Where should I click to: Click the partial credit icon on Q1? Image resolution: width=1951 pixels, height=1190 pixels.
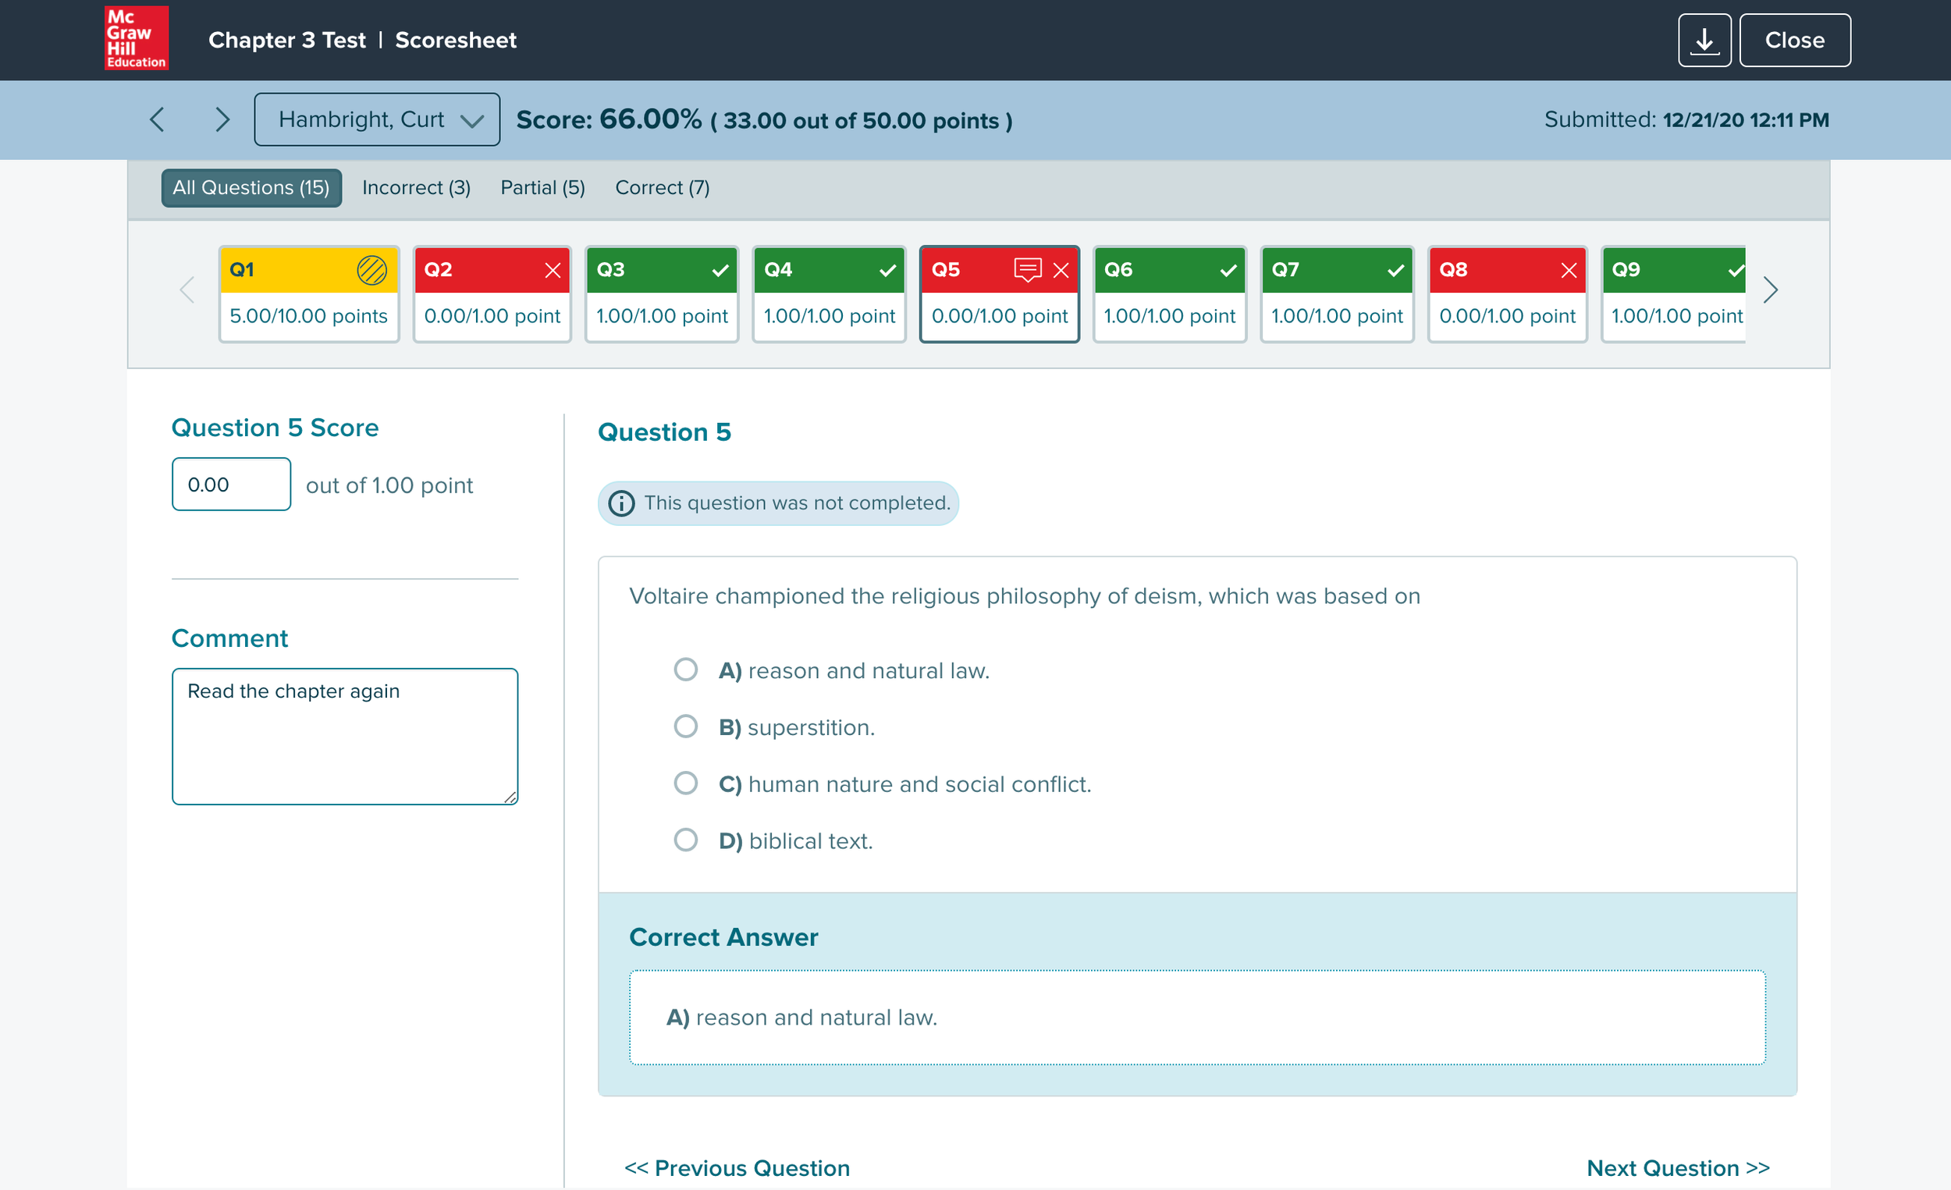coord(371,269)
